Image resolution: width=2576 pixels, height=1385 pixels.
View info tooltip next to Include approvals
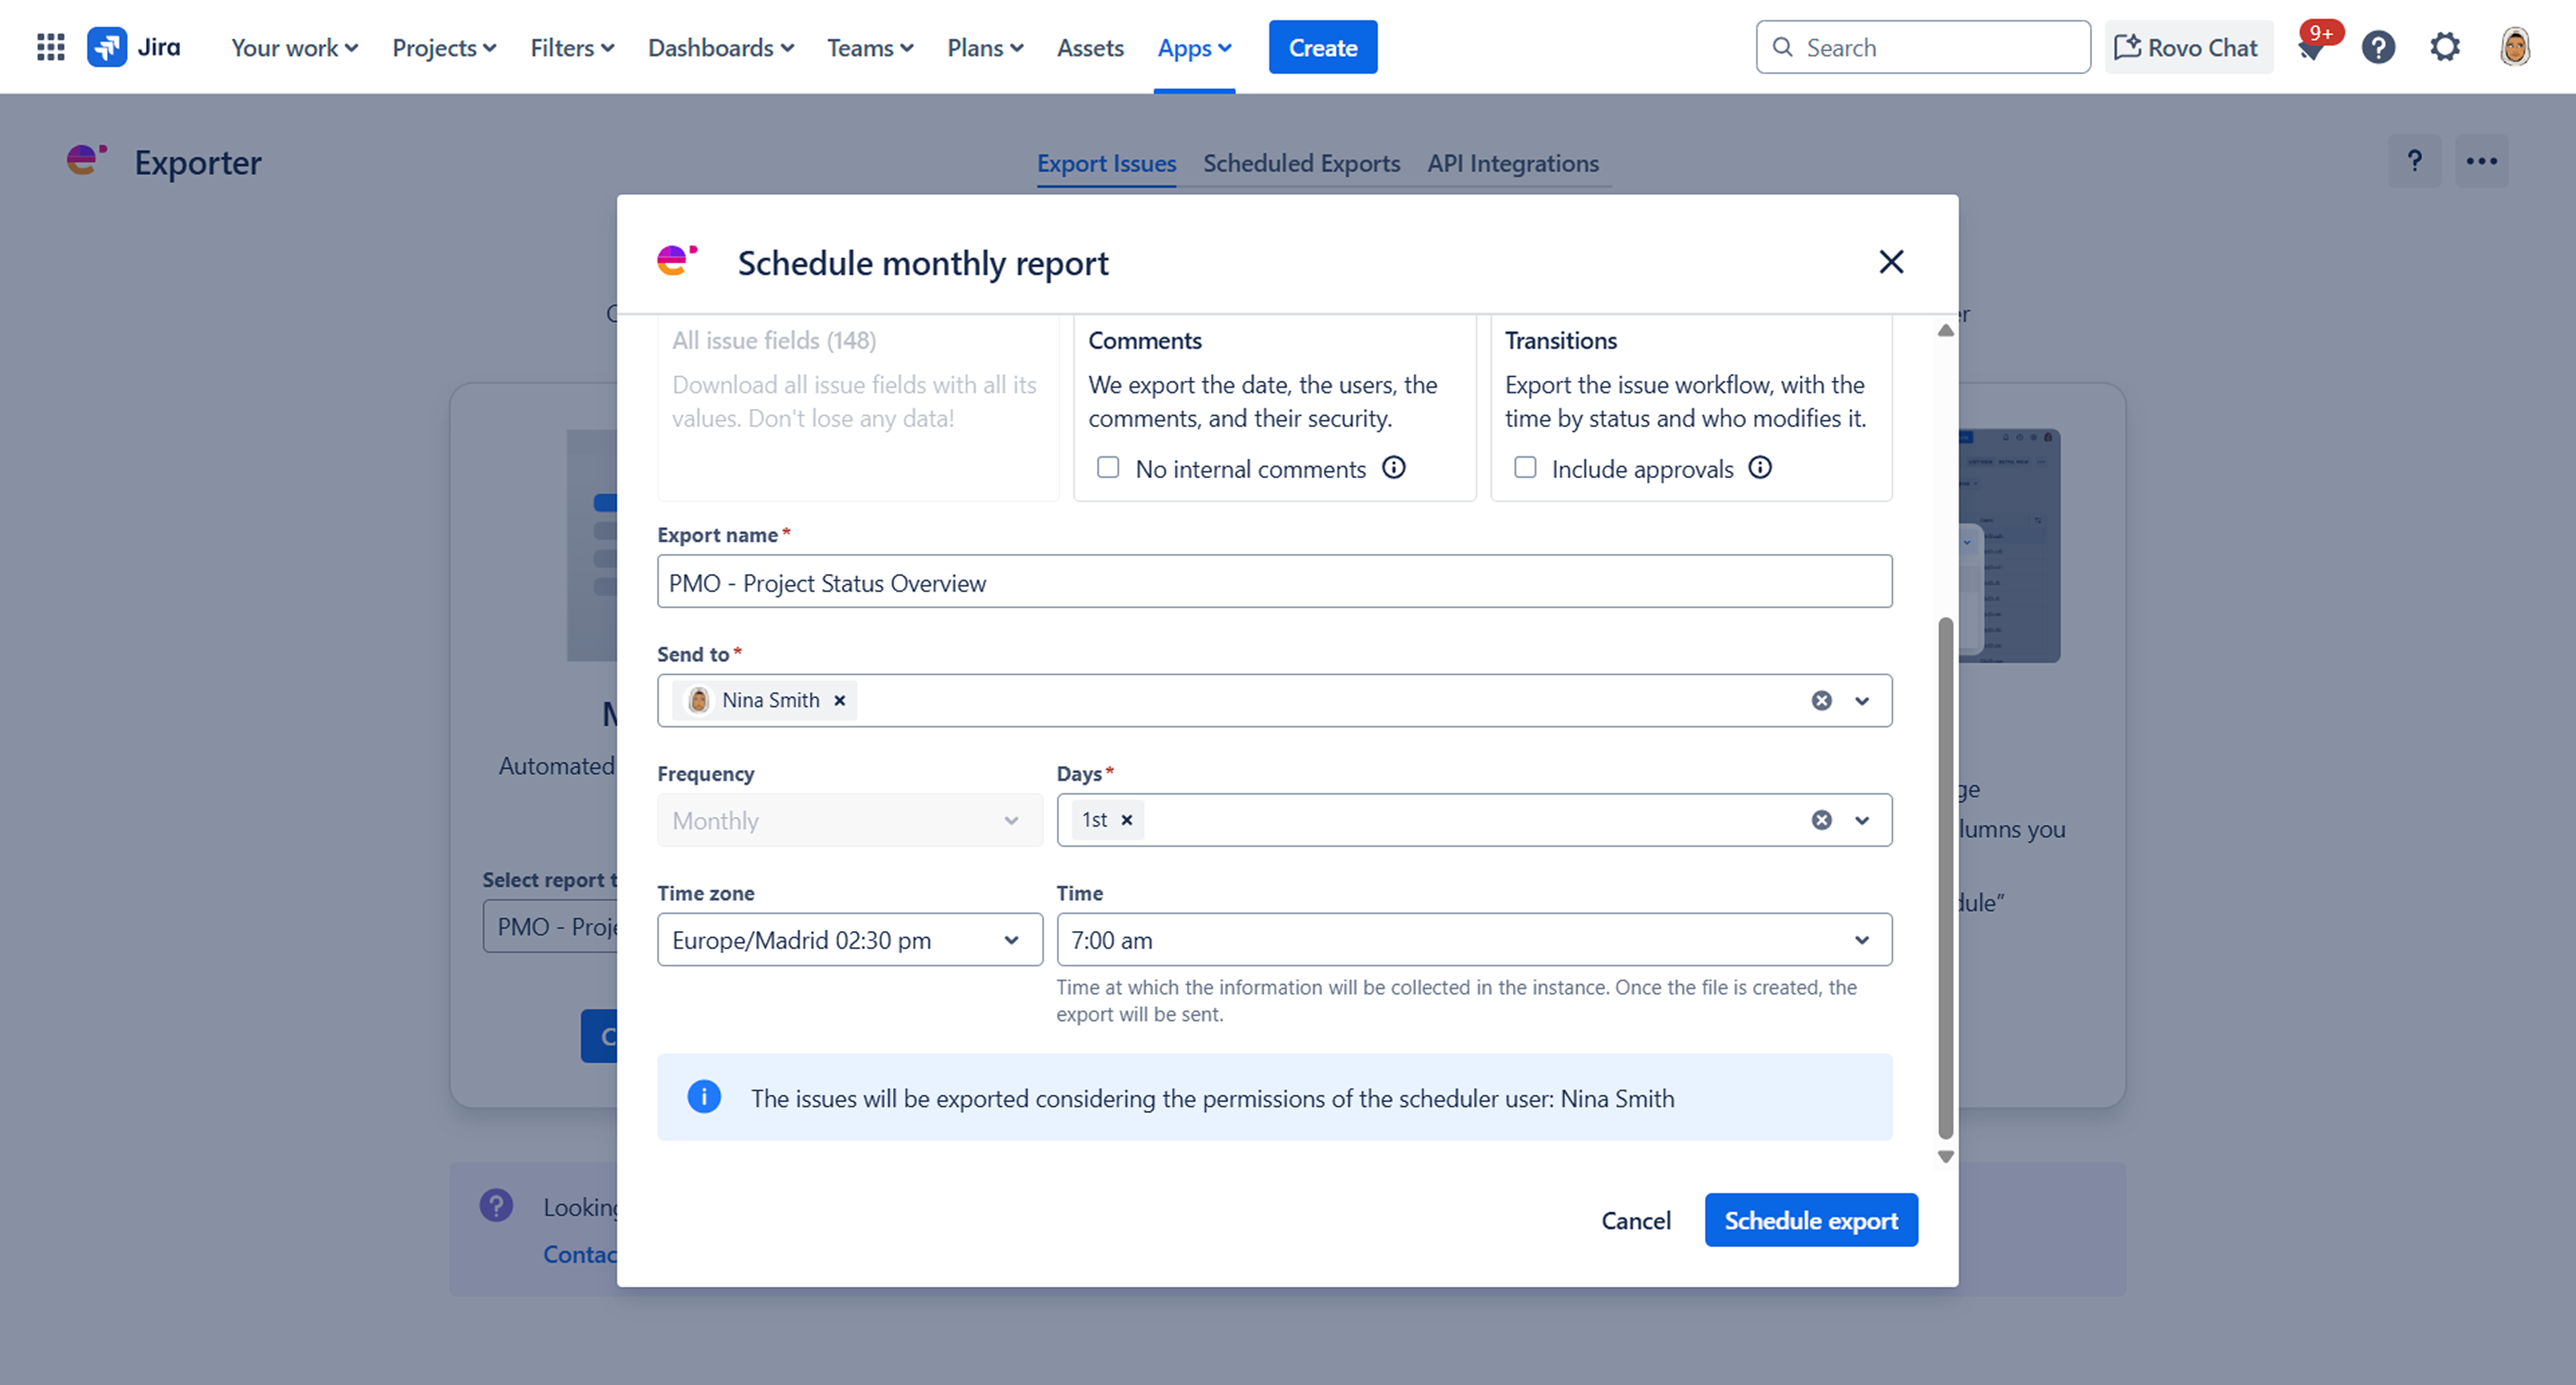click(x=1760, y=467)
